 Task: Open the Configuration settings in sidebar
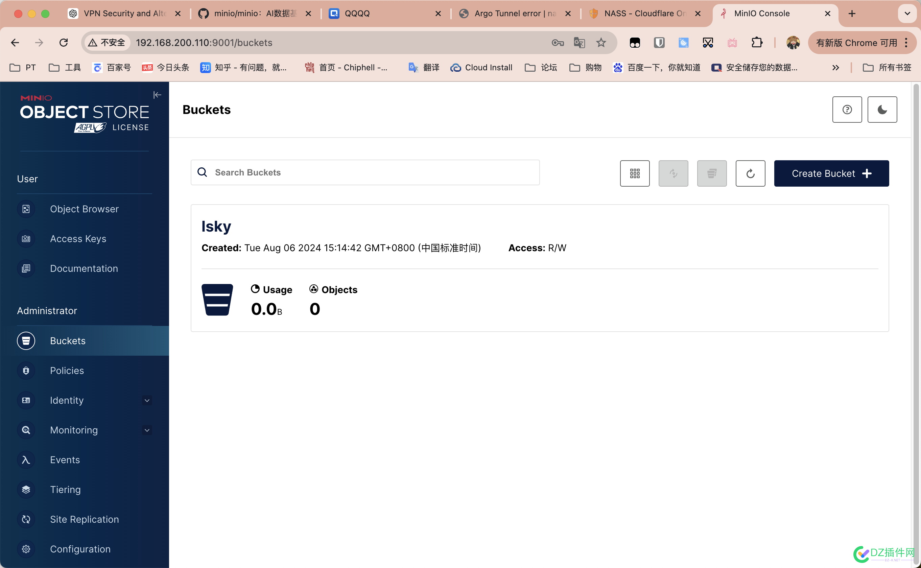click(81, 549)
